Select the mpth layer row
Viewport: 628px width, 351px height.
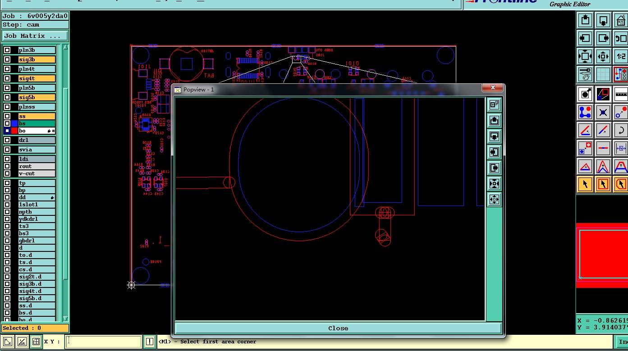coord(37,212)
